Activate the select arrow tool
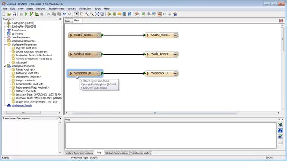287x161 pixels. click(76, 14)
